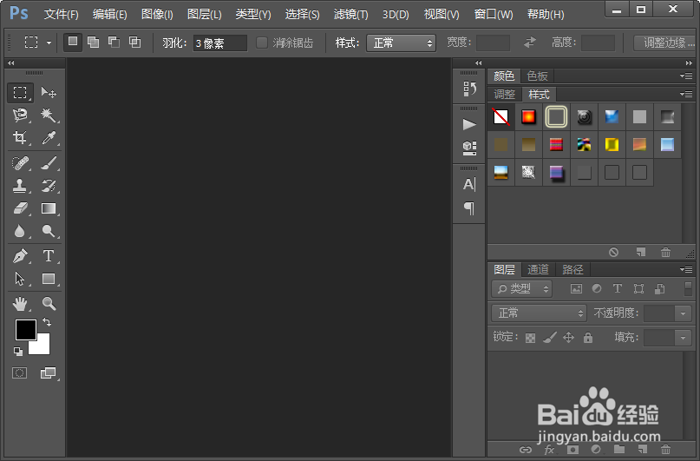700x461 pixels.
Task: Toggle lock all padlock icon
Action: 588,337
